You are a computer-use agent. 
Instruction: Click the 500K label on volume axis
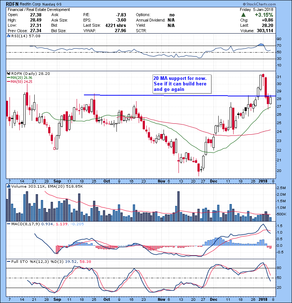(281, 214)
